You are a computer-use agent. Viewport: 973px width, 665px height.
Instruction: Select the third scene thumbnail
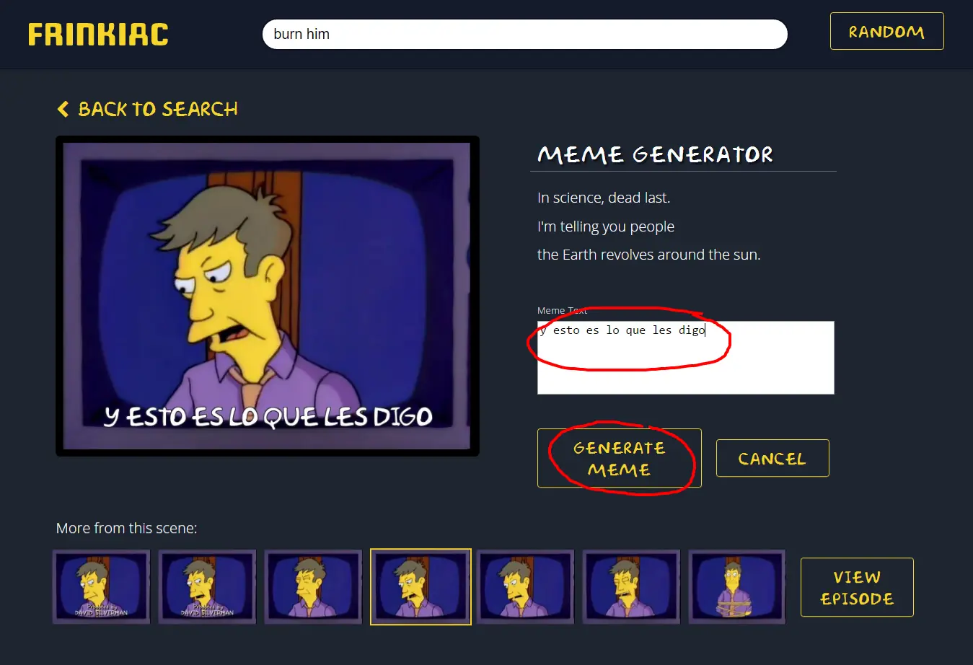coord(313,587)
